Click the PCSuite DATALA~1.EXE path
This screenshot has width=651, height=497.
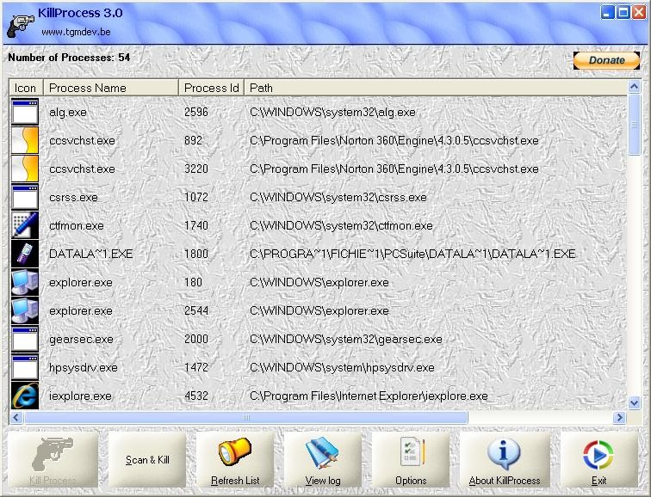412,254
